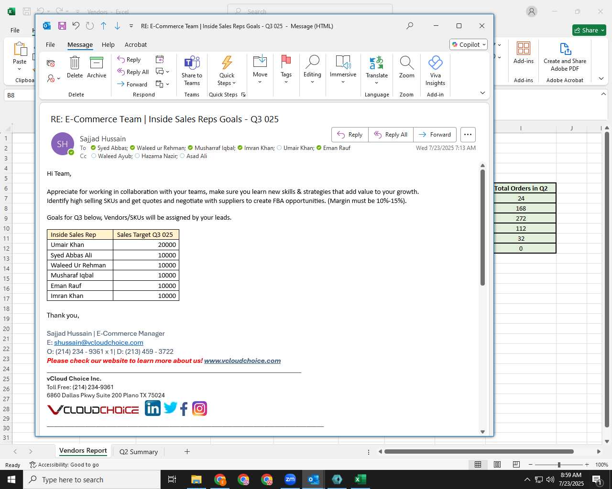
Task: Click the Excel zoom slider handle
Action: coord(559,465)
